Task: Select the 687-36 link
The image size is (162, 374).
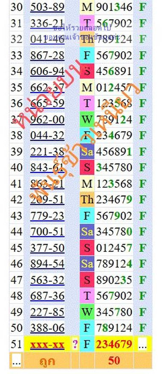Action: 47,296
